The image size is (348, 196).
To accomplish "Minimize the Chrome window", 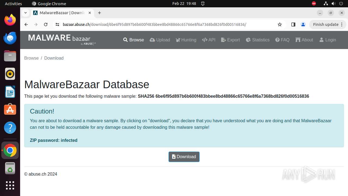I will [x=320, y=13].
